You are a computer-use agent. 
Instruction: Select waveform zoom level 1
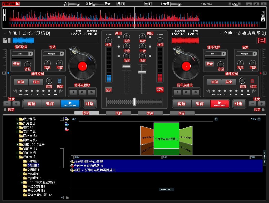pyautogui.click(x=263, y=12)
